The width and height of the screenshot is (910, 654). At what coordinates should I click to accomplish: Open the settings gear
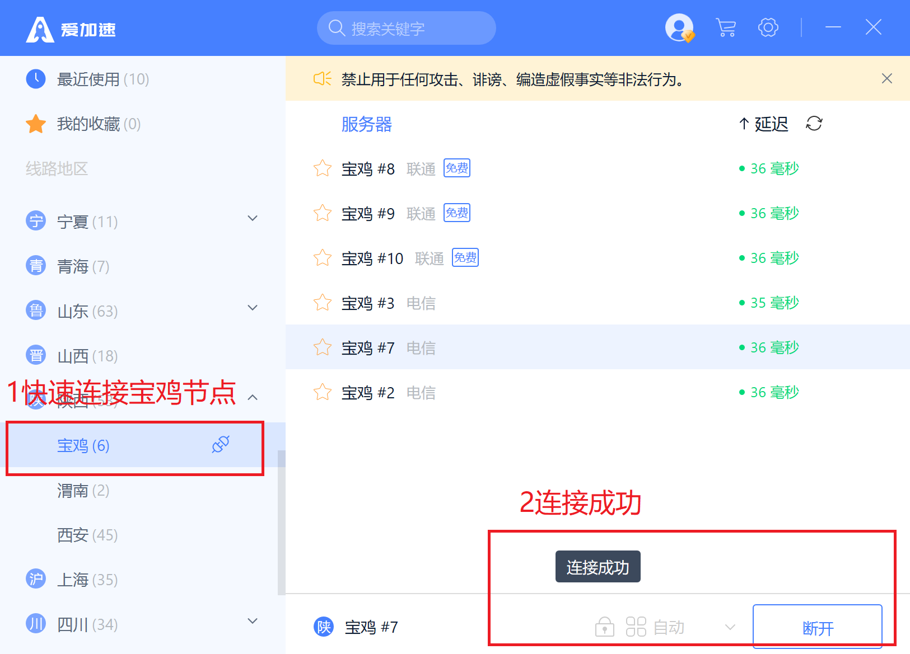(768, 27)
